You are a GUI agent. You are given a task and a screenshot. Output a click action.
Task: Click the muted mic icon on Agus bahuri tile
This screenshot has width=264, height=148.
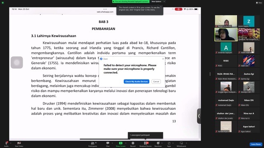click(x=239, y=132)
